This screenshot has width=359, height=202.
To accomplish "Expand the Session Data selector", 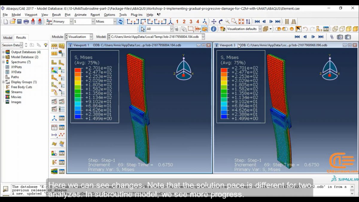I will pos(22,45).
